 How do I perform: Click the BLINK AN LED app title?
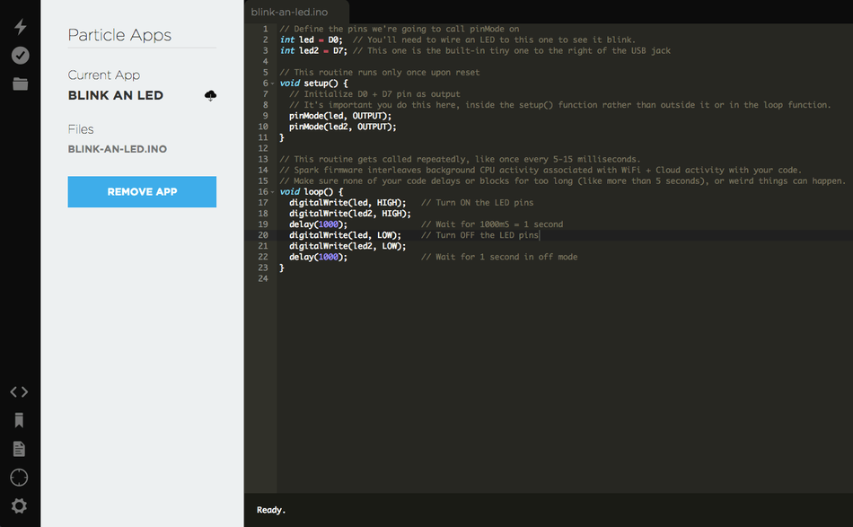(115, 95)
